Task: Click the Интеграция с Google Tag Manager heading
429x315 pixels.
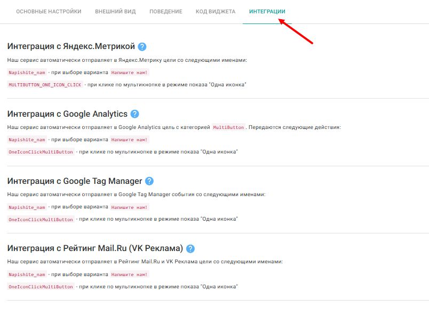Action: [x=75, y=181]
